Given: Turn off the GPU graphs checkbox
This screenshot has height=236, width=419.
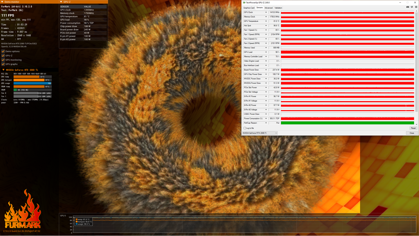Looking at the screenshot, I should [3, 64].
